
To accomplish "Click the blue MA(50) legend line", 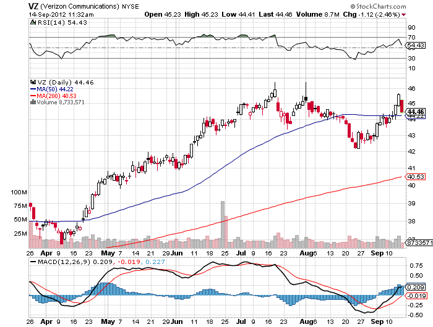I will point(33,89).
